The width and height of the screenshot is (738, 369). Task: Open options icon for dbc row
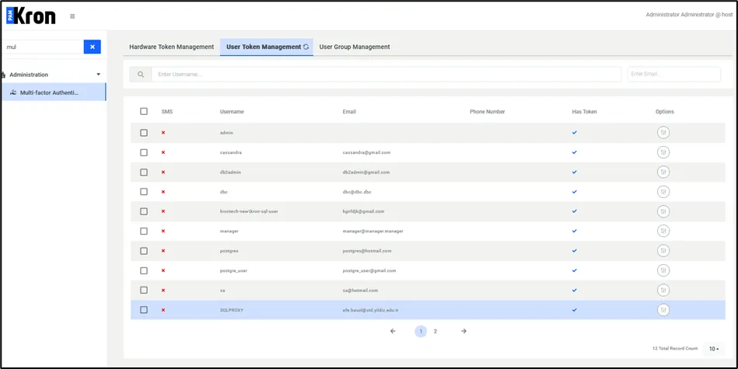(663, 192)
